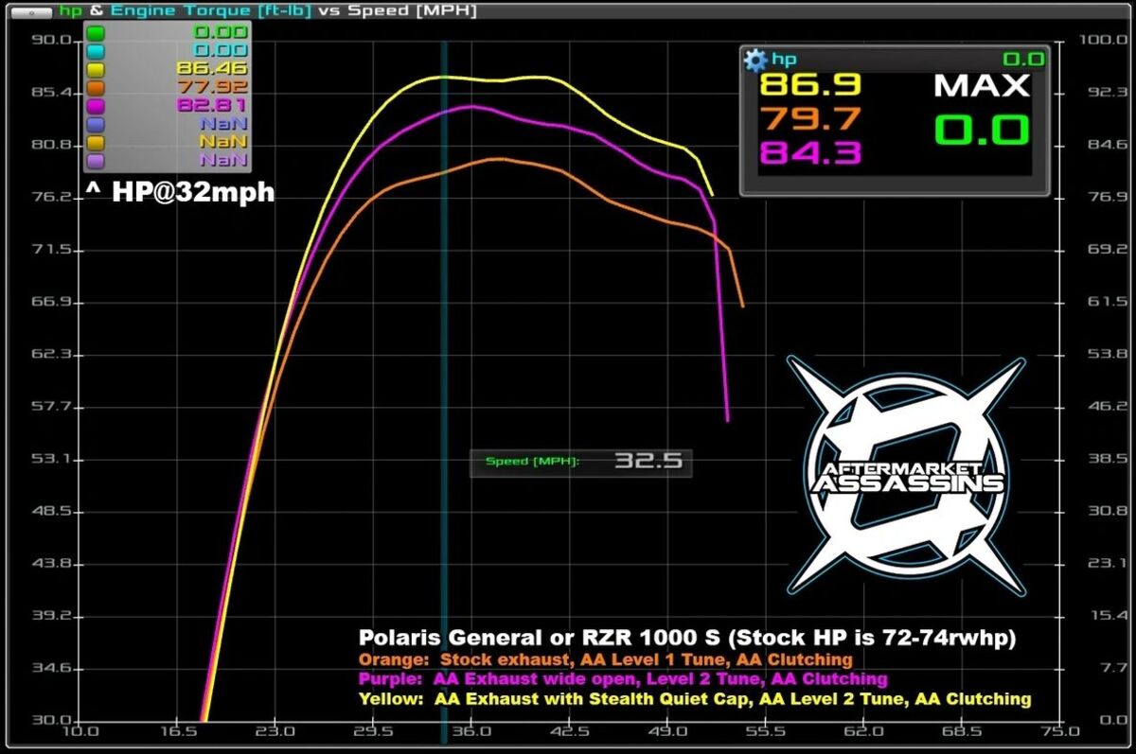Toggle the magenta 84.3 hp readout

[x=810, y=154]
